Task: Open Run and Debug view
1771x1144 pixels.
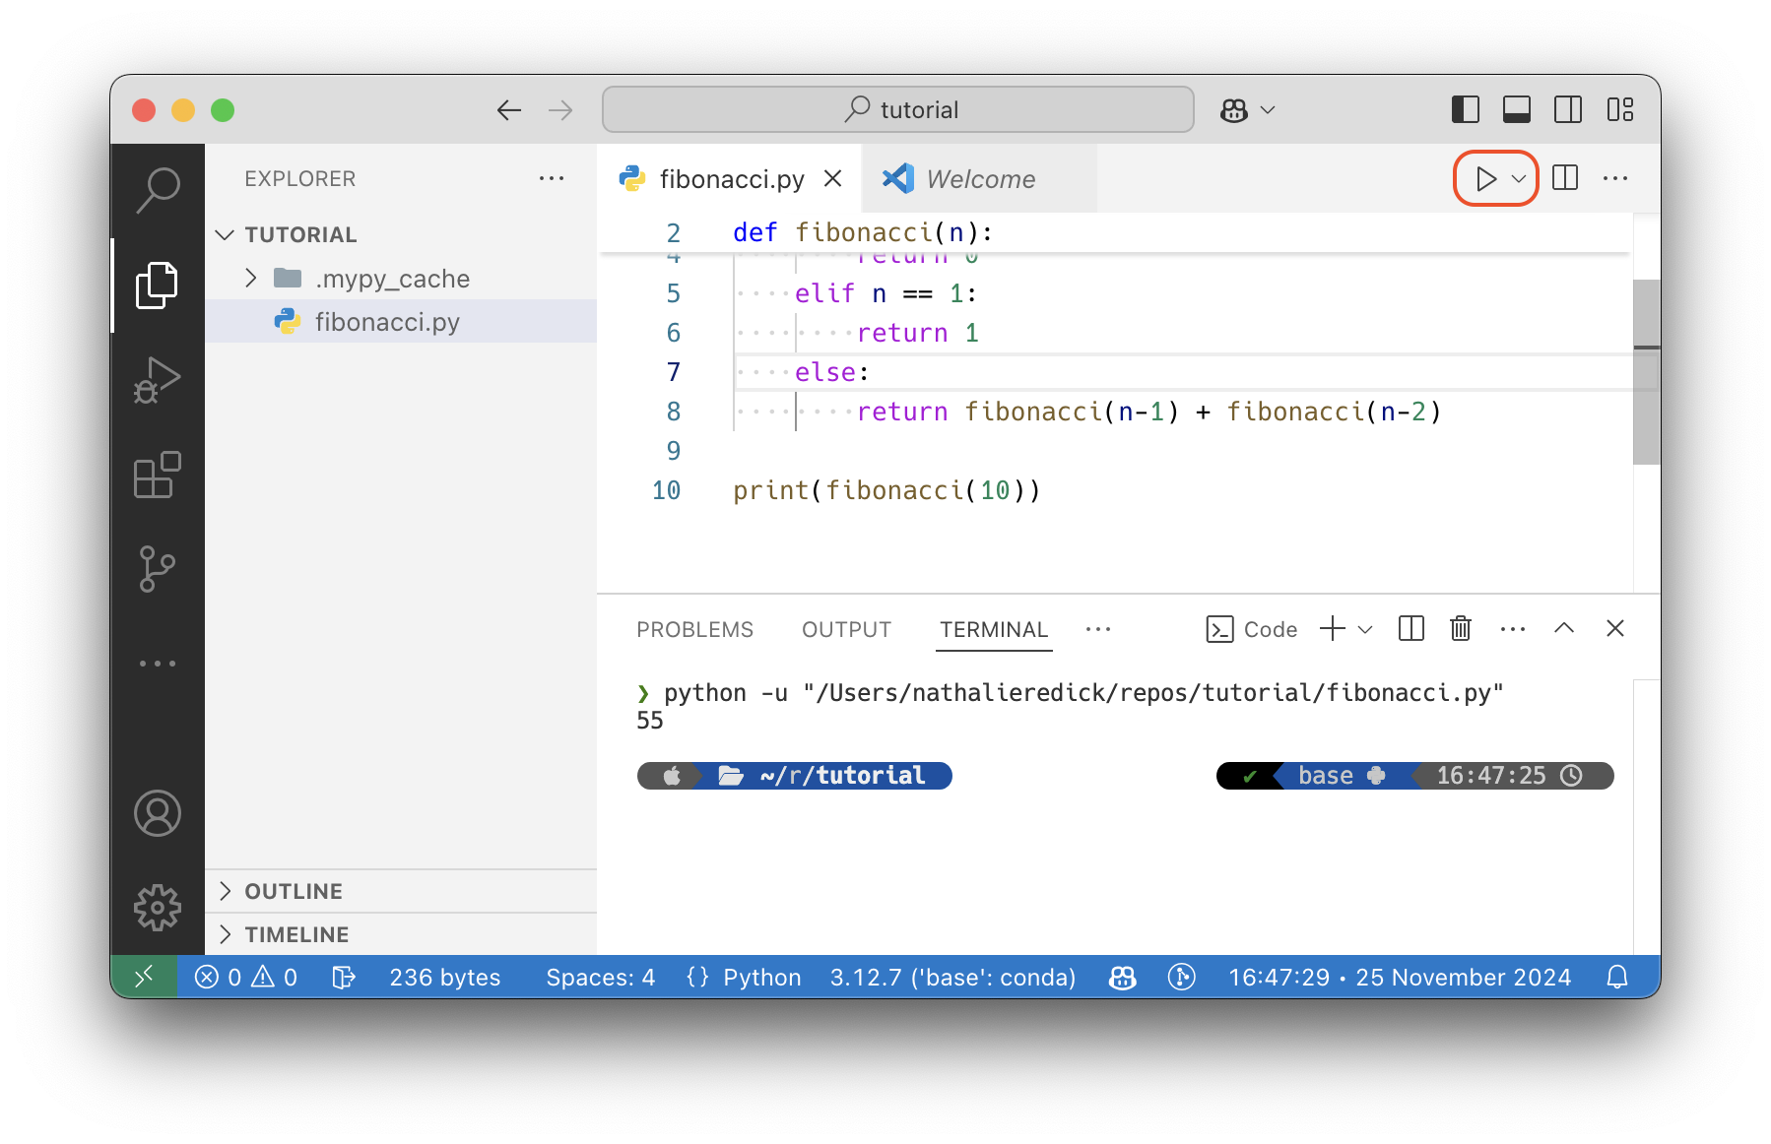Action: 158,380
